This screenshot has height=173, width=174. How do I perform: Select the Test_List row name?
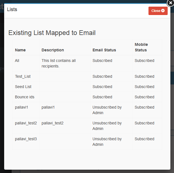coord(23,76)
